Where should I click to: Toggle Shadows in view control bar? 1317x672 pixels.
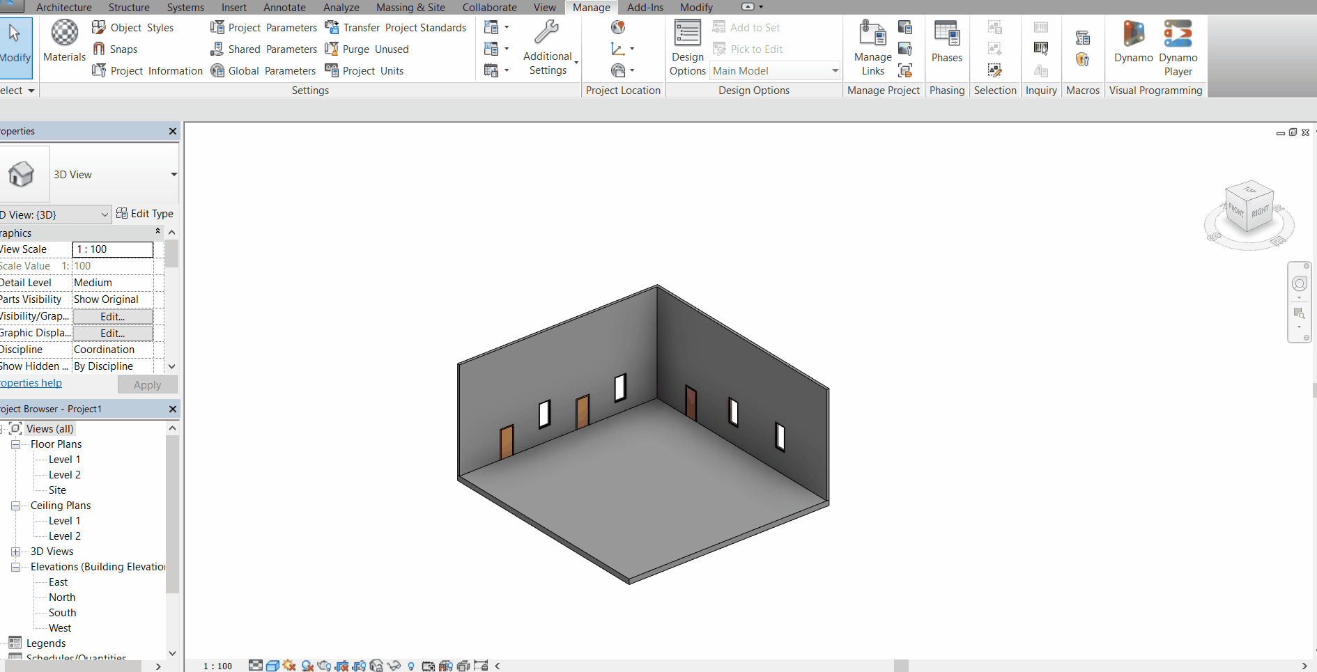pyautogui.click(x=307, y=666)
